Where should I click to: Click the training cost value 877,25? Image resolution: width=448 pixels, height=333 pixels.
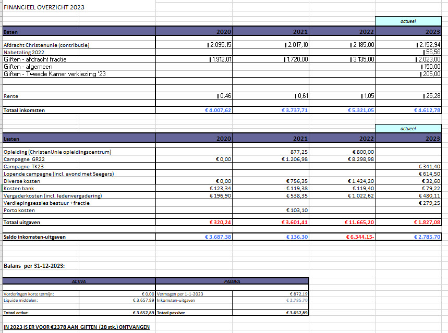(299, 152)
